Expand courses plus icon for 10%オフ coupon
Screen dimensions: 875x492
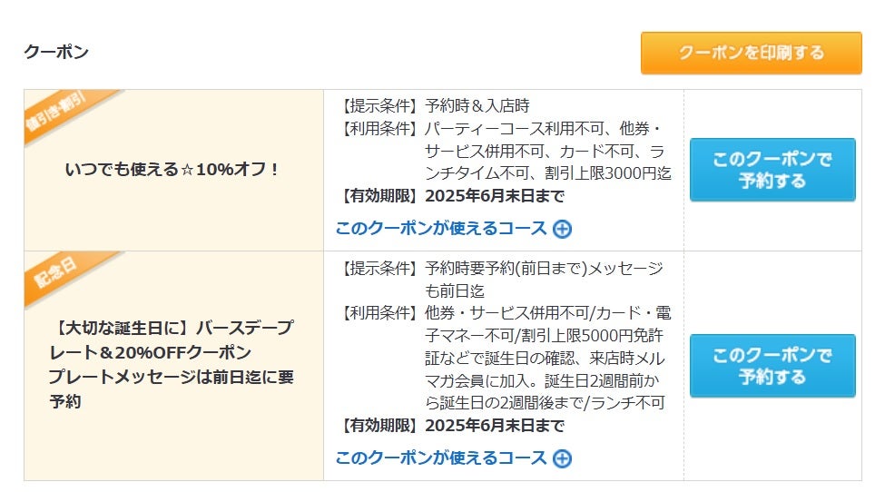562,230
